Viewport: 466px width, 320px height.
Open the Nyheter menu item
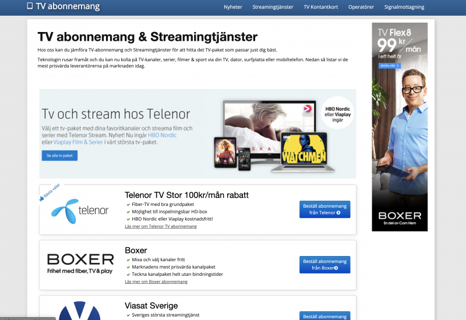[232, 7]
